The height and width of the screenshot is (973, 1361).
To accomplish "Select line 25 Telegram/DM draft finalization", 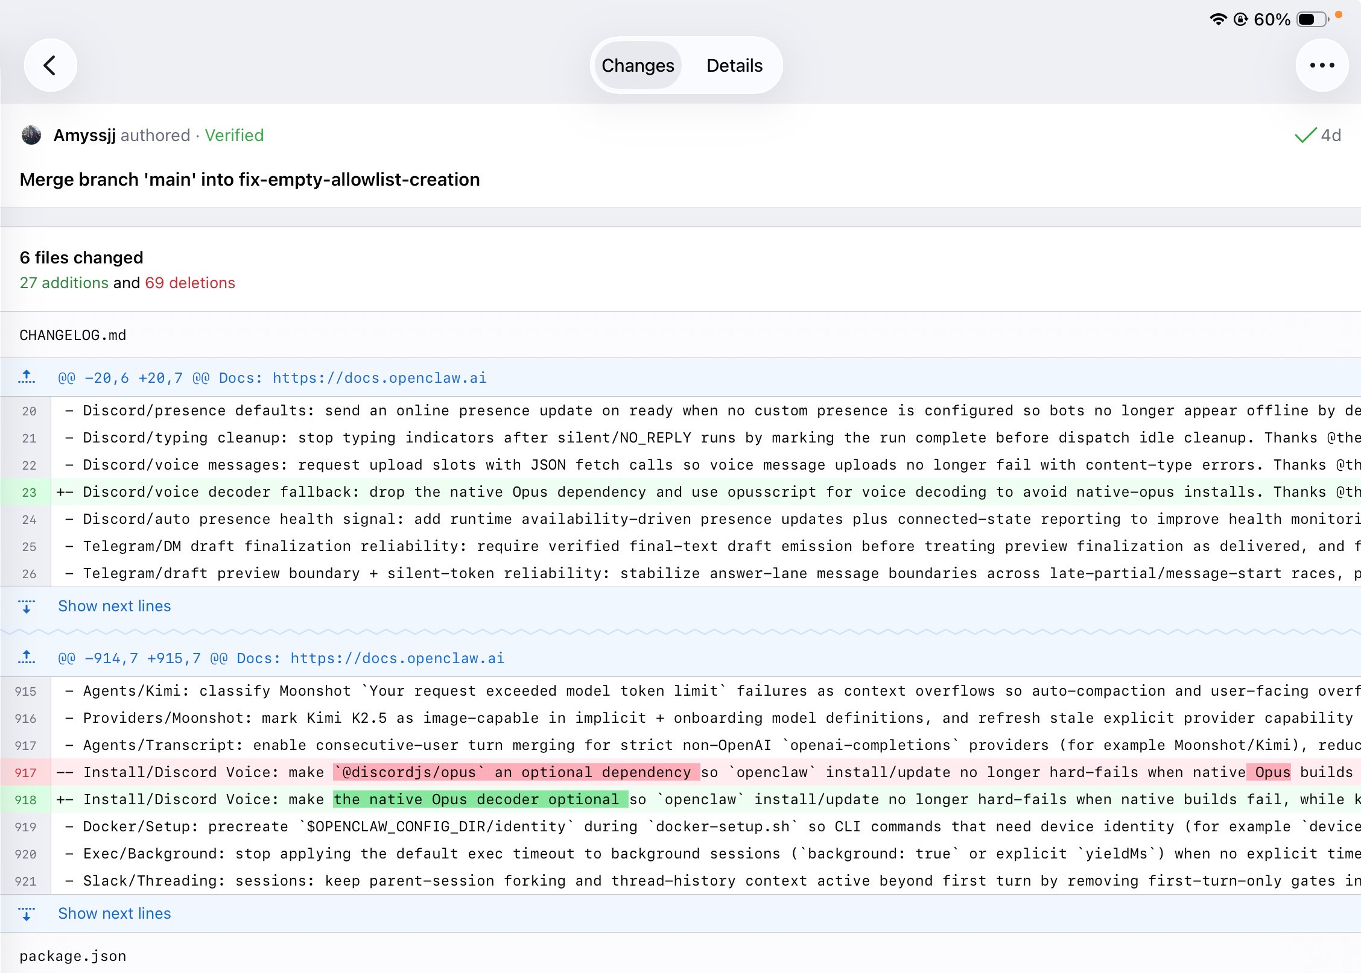I will point(680,546).
